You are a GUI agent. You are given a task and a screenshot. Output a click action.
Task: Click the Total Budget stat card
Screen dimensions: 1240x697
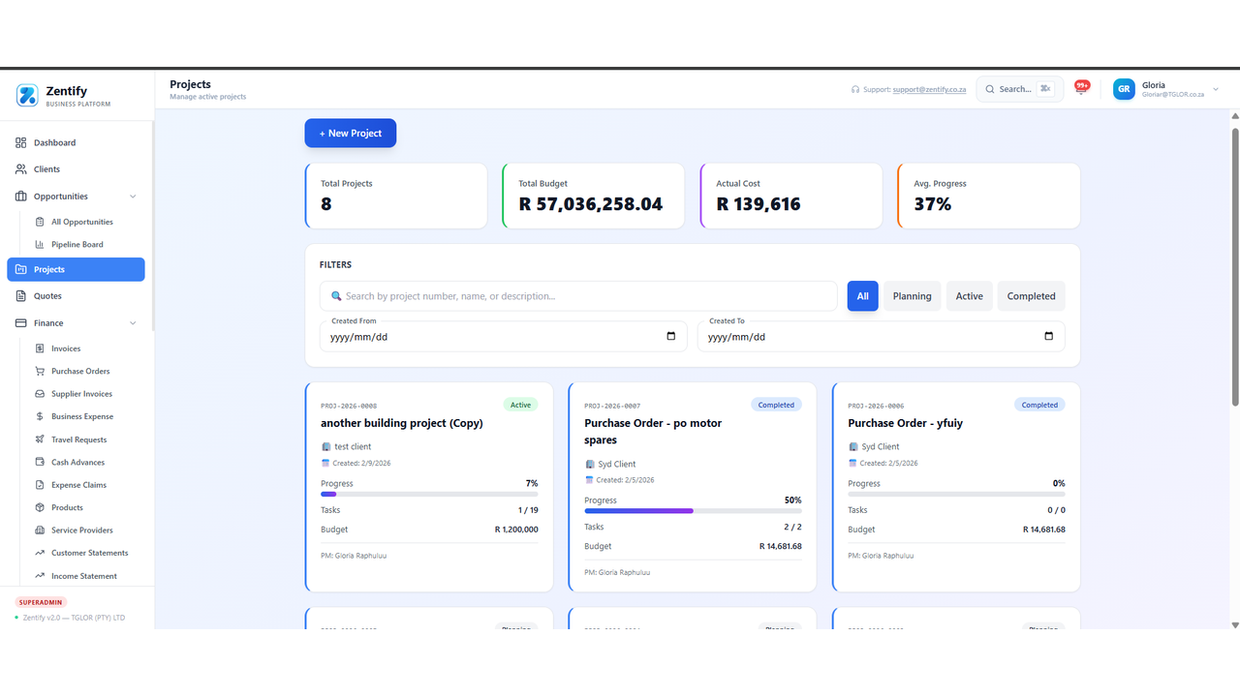(x=593, y=196)
